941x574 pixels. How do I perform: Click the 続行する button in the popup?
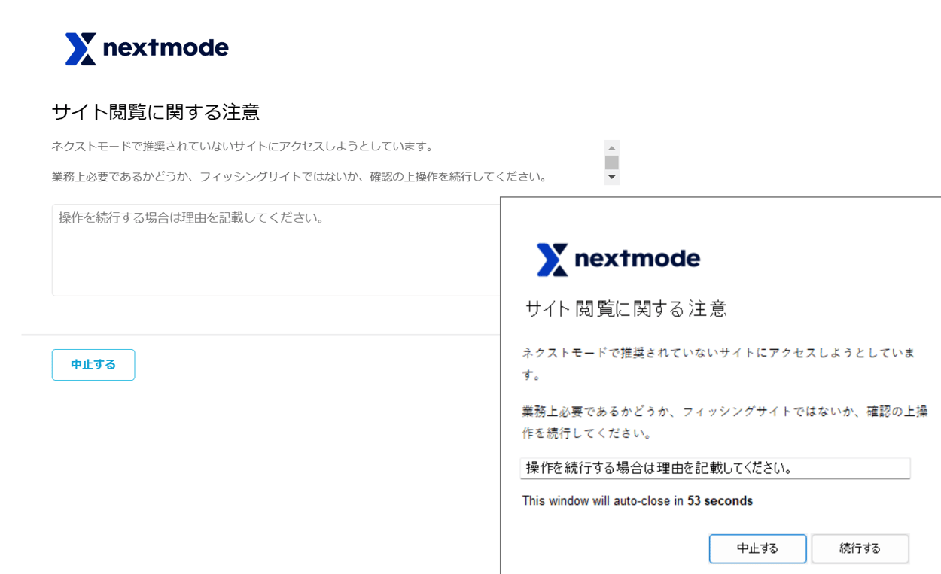click(860, 548)
